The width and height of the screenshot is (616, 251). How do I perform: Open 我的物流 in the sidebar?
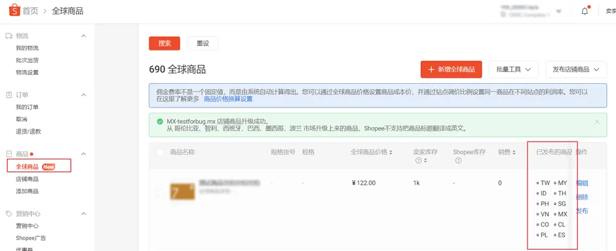27,48
